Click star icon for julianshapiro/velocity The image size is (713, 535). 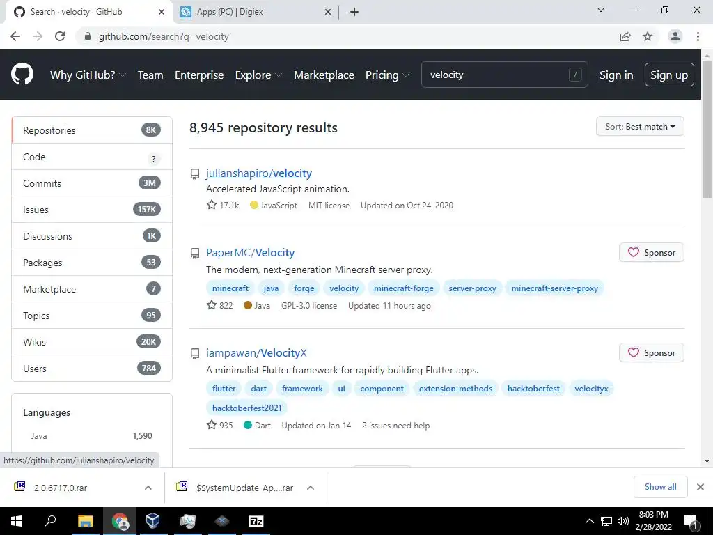[212, 205]
